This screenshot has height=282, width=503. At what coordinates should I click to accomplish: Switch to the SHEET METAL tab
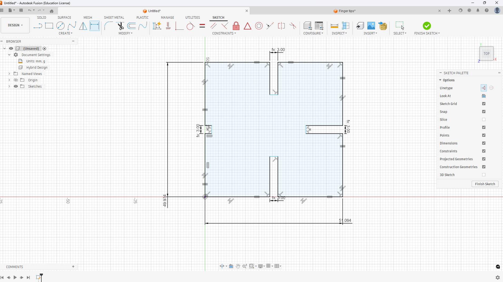(x=114, y=18)
